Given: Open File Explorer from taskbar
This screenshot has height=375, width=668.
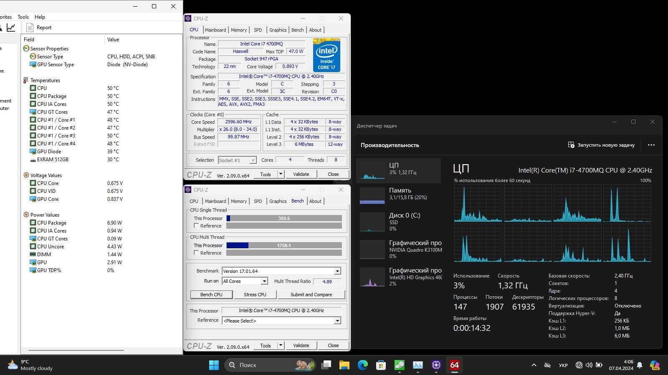Looking at the screenshot, I should point(344,365).
